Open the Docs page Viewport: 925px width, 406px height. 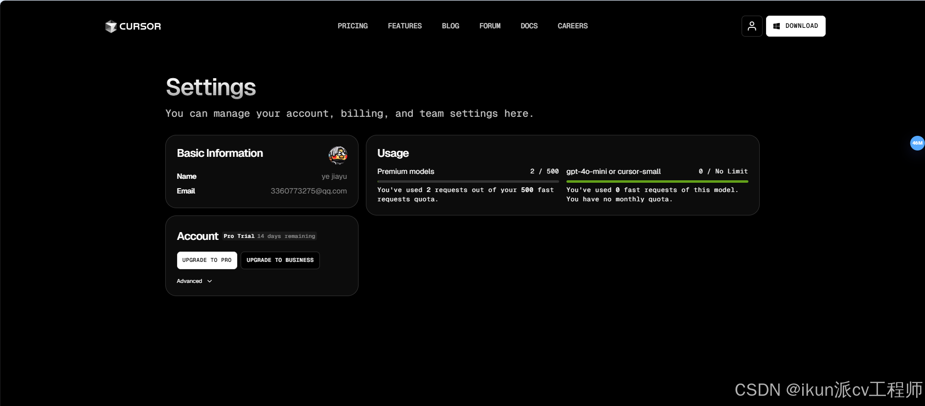tap(529, 26)
